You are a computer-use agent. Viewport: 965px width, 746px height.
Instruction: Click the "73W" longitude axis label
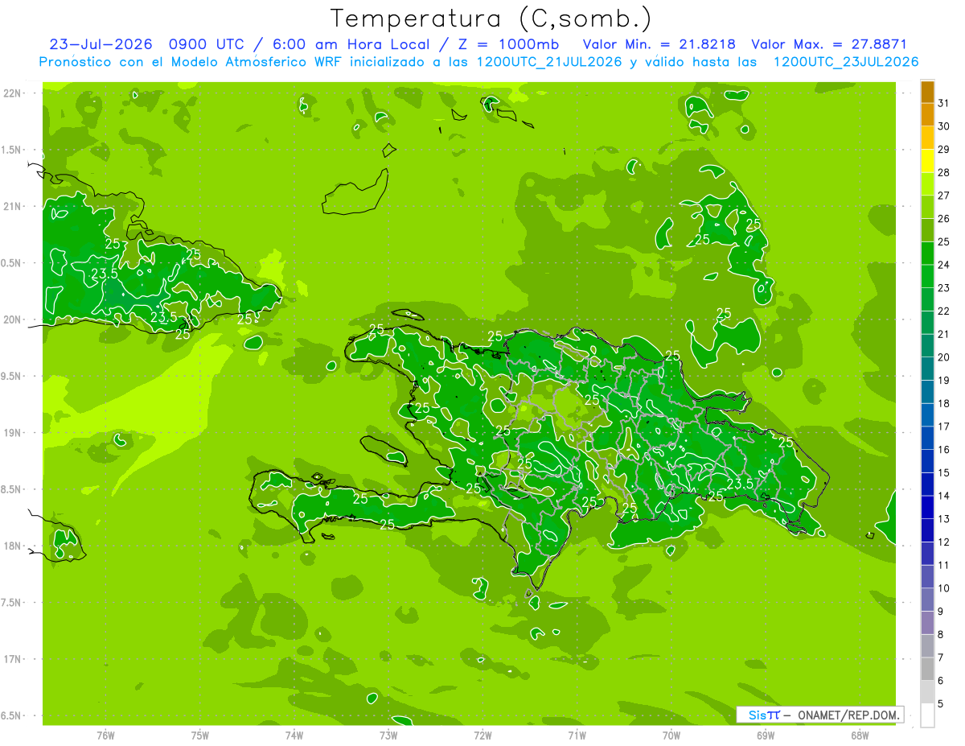coord(388,735)
